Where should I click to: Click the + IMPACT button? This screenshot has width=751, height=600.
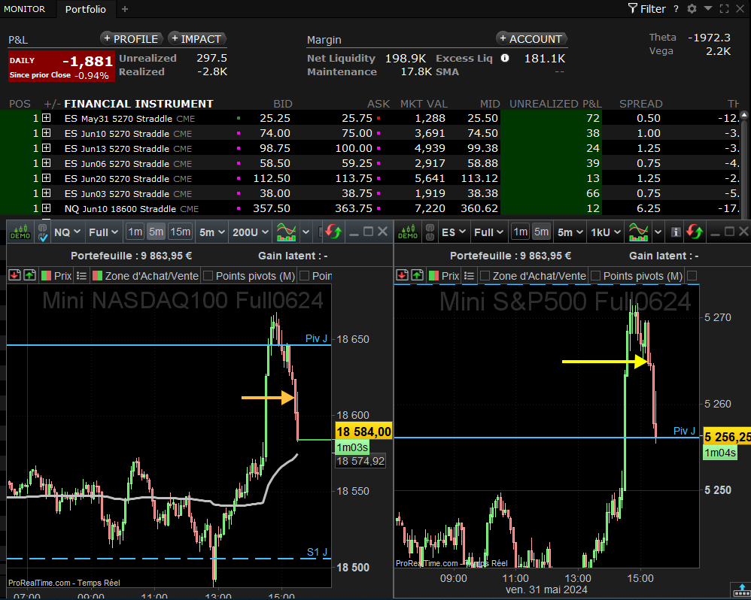pos(197,39)
